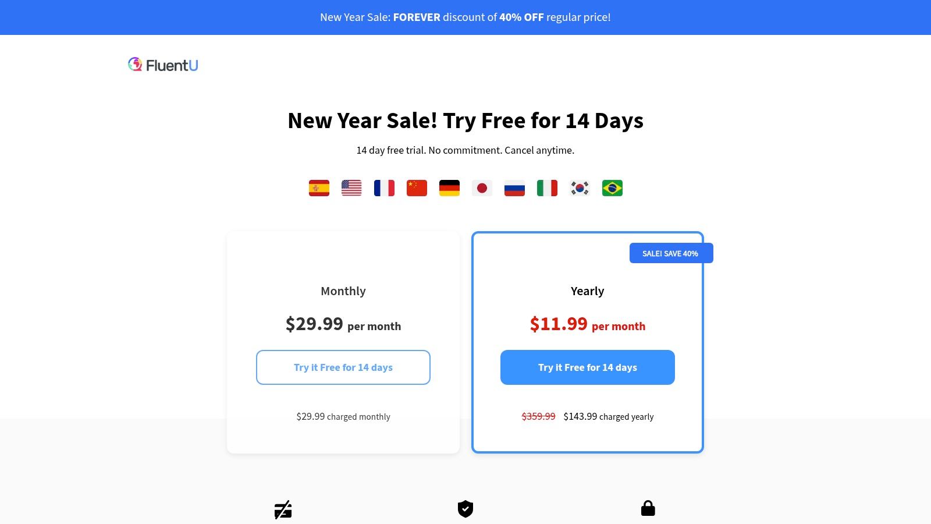This screenshot has width=931, height=524.
Task: Start Yearly plan free 14-day trial
Action: pyautogui.click(x=588, y=367)
